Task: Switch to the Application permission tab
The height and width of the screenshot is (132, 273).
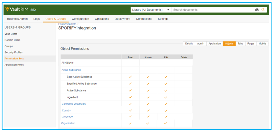Action: pos(215,44)
